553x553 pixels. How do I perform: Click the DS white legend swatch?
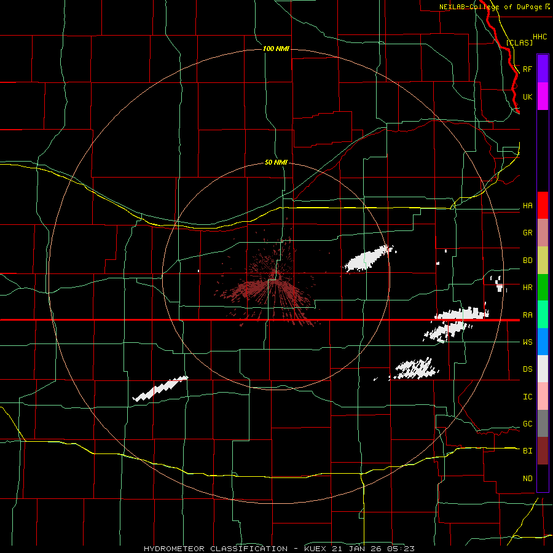tap(543, 369)
